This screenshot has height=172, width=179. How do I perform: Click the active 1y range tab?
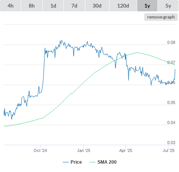pyautogui.click(x=147, y=6)
